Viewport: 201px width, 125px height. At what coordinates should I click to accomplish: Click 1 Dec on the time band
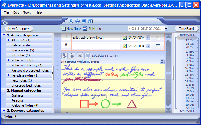[190, 85]
